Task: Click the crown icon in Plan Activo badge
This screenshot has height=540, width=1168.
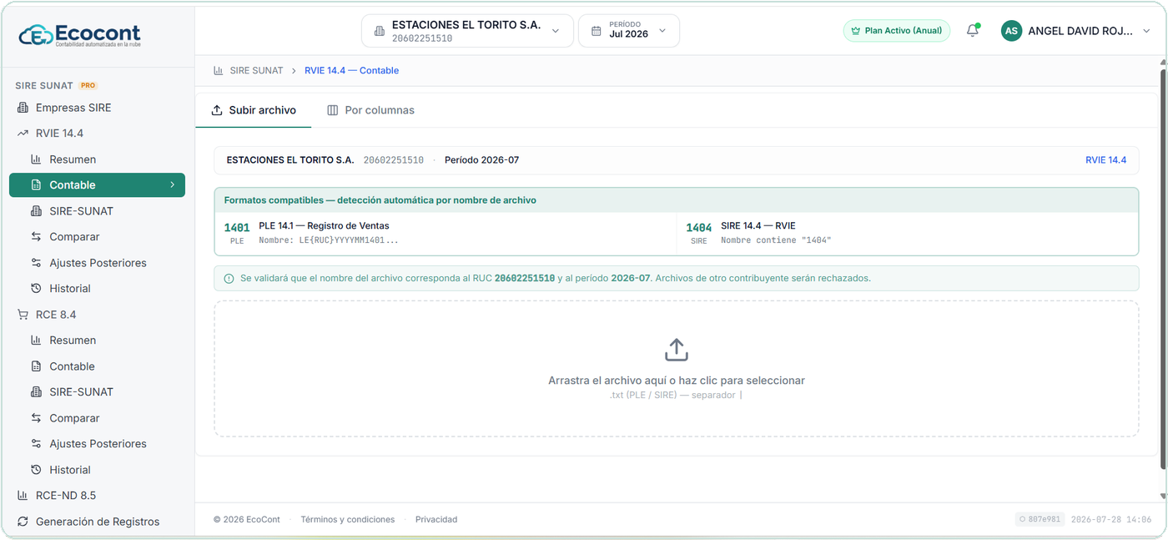Action: (855, 31)
